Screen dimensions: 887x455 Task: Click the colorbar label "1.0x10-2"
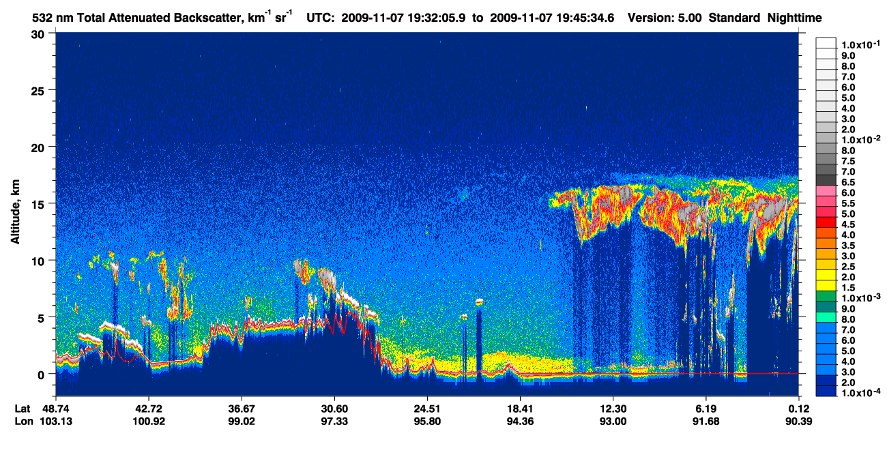pos(861,140)
